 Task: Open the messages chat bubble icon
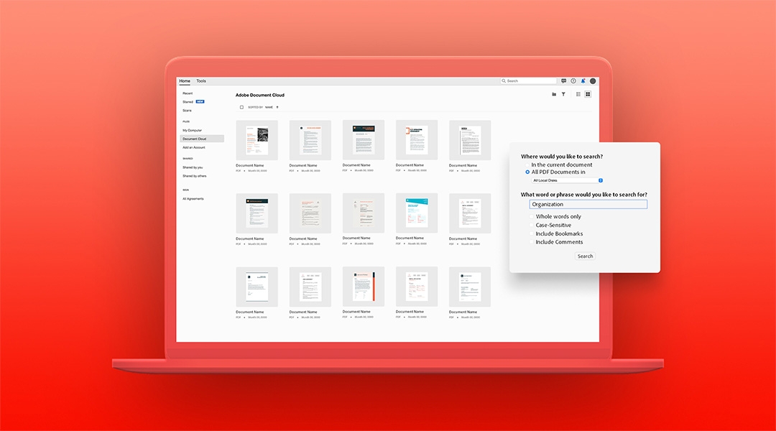point(563,80)
